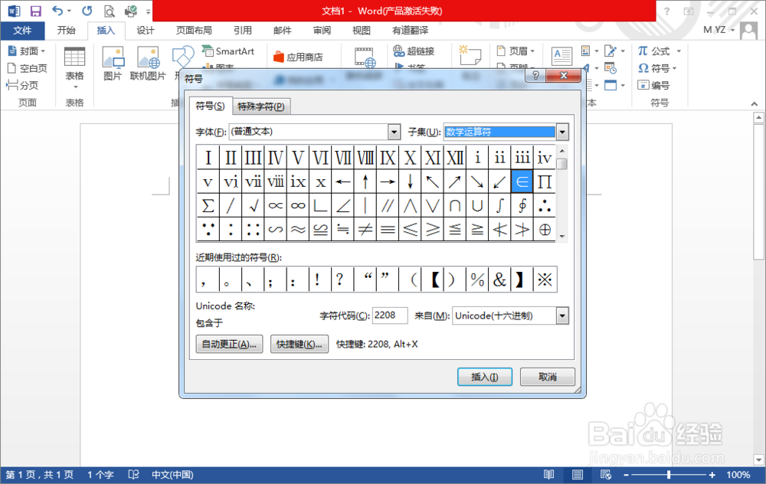Expand the 来自 Unicode source dropdown

(562, 316)
